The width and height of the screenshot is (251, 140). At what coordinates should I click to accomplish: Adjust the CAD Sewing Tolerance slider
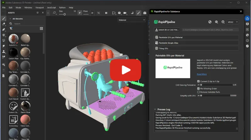217,85
